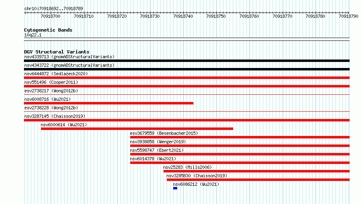Click ruler position 70918760
Screen dimensions: 361x204
[x=249, y=16]
